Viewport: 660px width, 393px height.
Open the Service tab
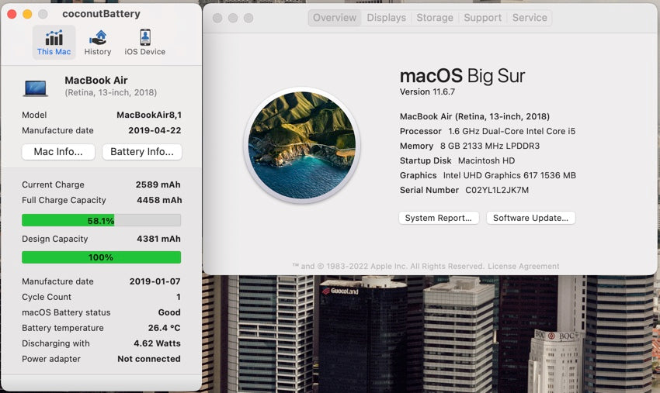tap(530, 18)
